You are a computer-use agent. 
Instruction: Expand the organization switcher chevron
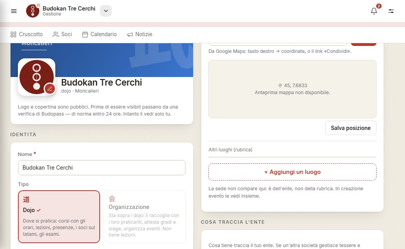click(106, 11)
